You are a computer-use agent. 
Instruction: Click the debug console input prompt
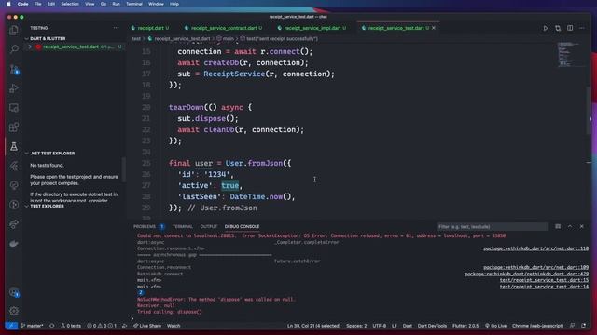tap(358, 318)
